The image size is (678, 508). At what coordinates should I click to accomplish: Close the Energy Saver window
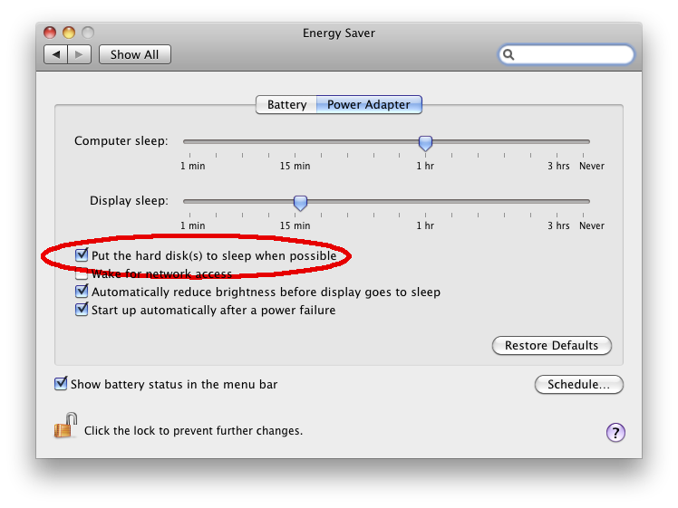(50, 33)
